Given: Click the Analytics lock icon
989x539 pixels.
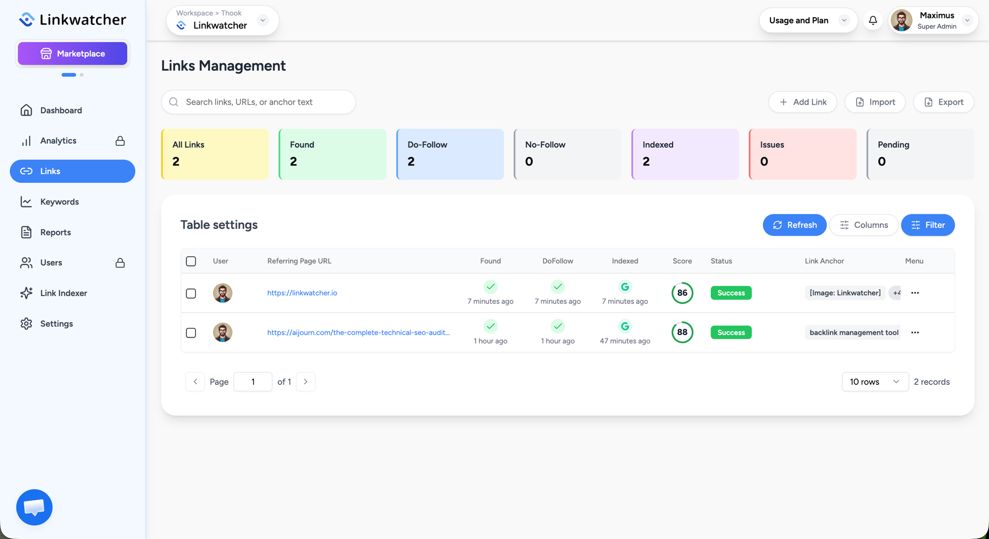Looking at the screenshot, I should coord(120,141).
